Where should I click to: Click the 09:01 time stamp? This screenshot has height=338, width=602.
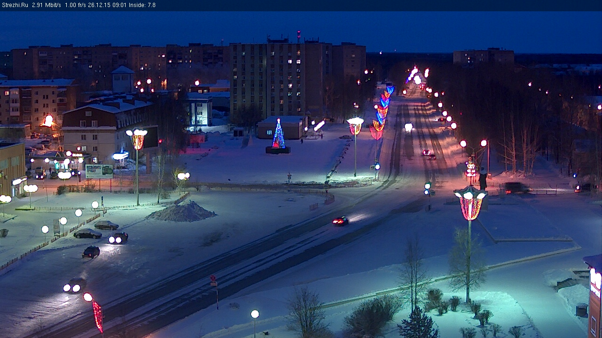point(120,5)
